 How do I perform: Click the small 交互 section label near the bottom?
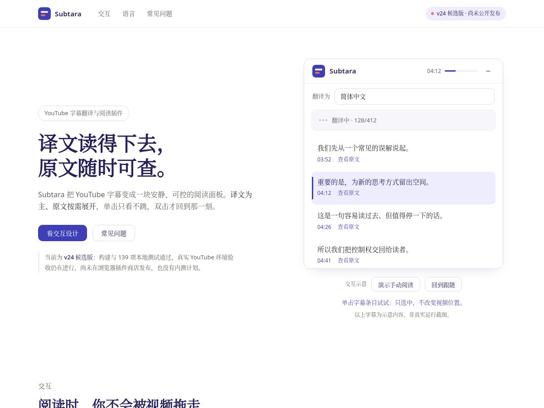click(x=45, y=386)
